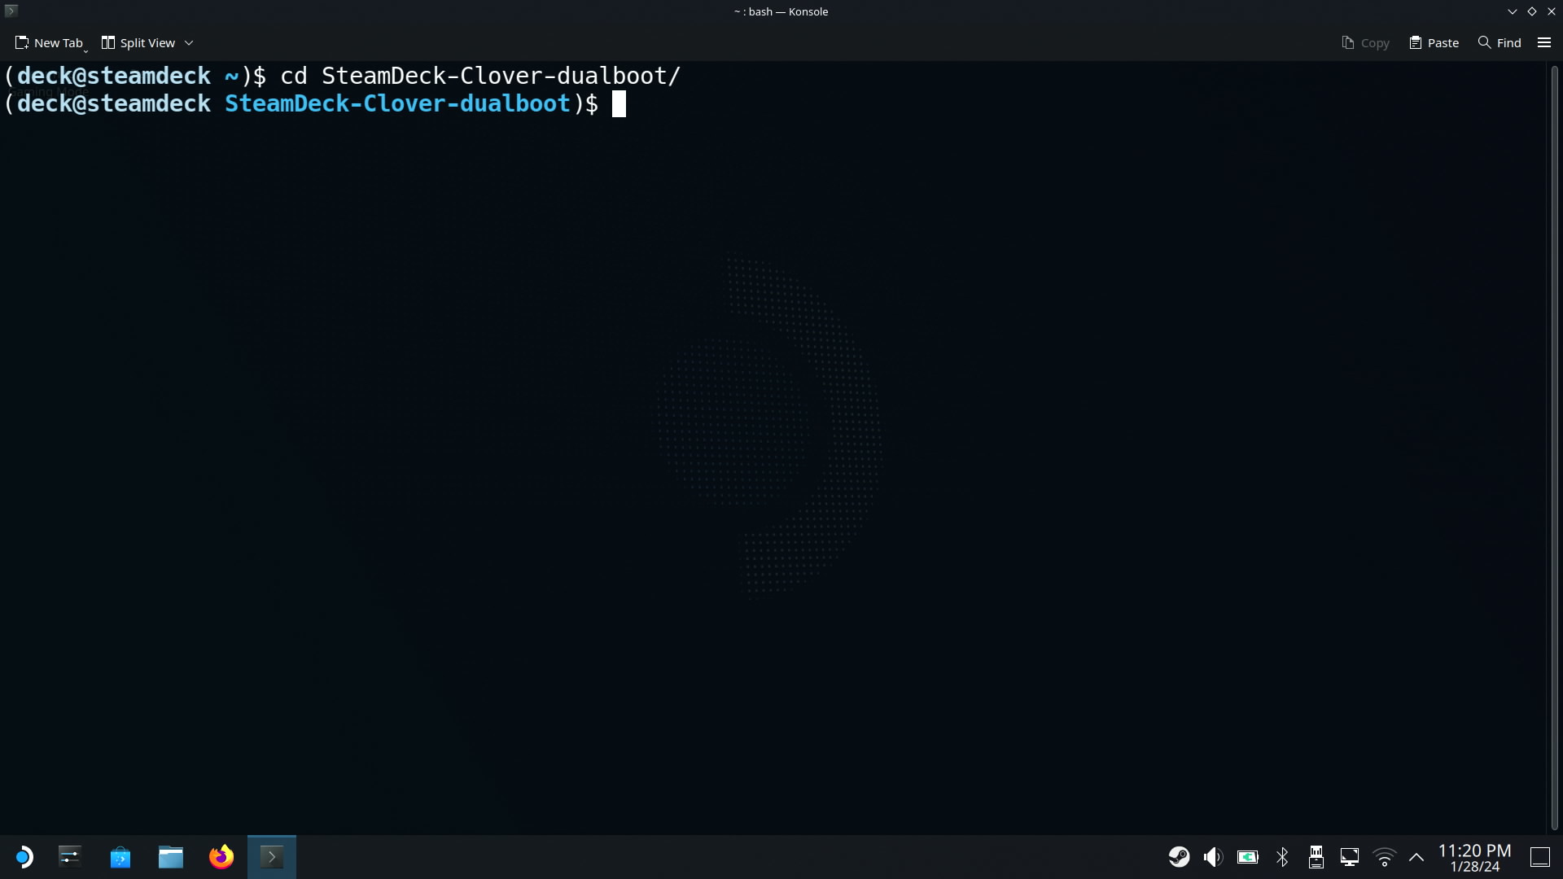Viewport: 1563px width, 879px height.
Task: Click the Konsole taskbar entry
Action: (272, 857)
